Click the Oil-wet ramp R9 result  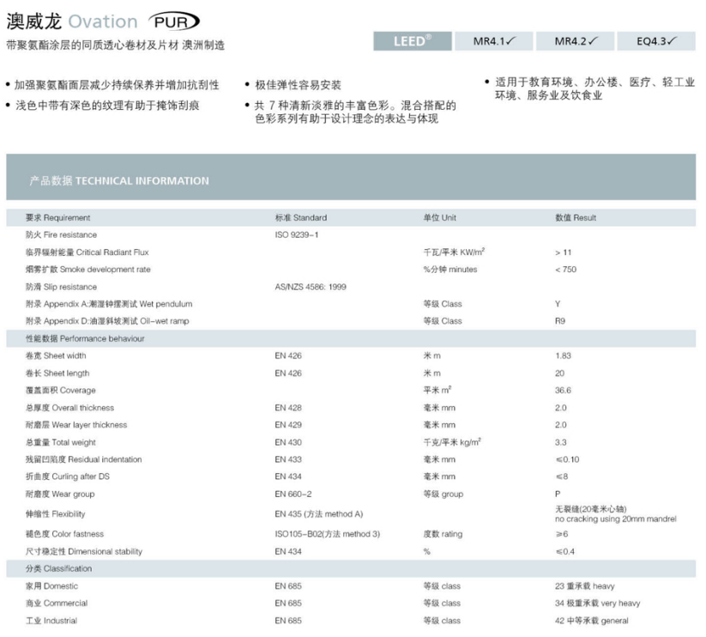(x=560, y=321)
